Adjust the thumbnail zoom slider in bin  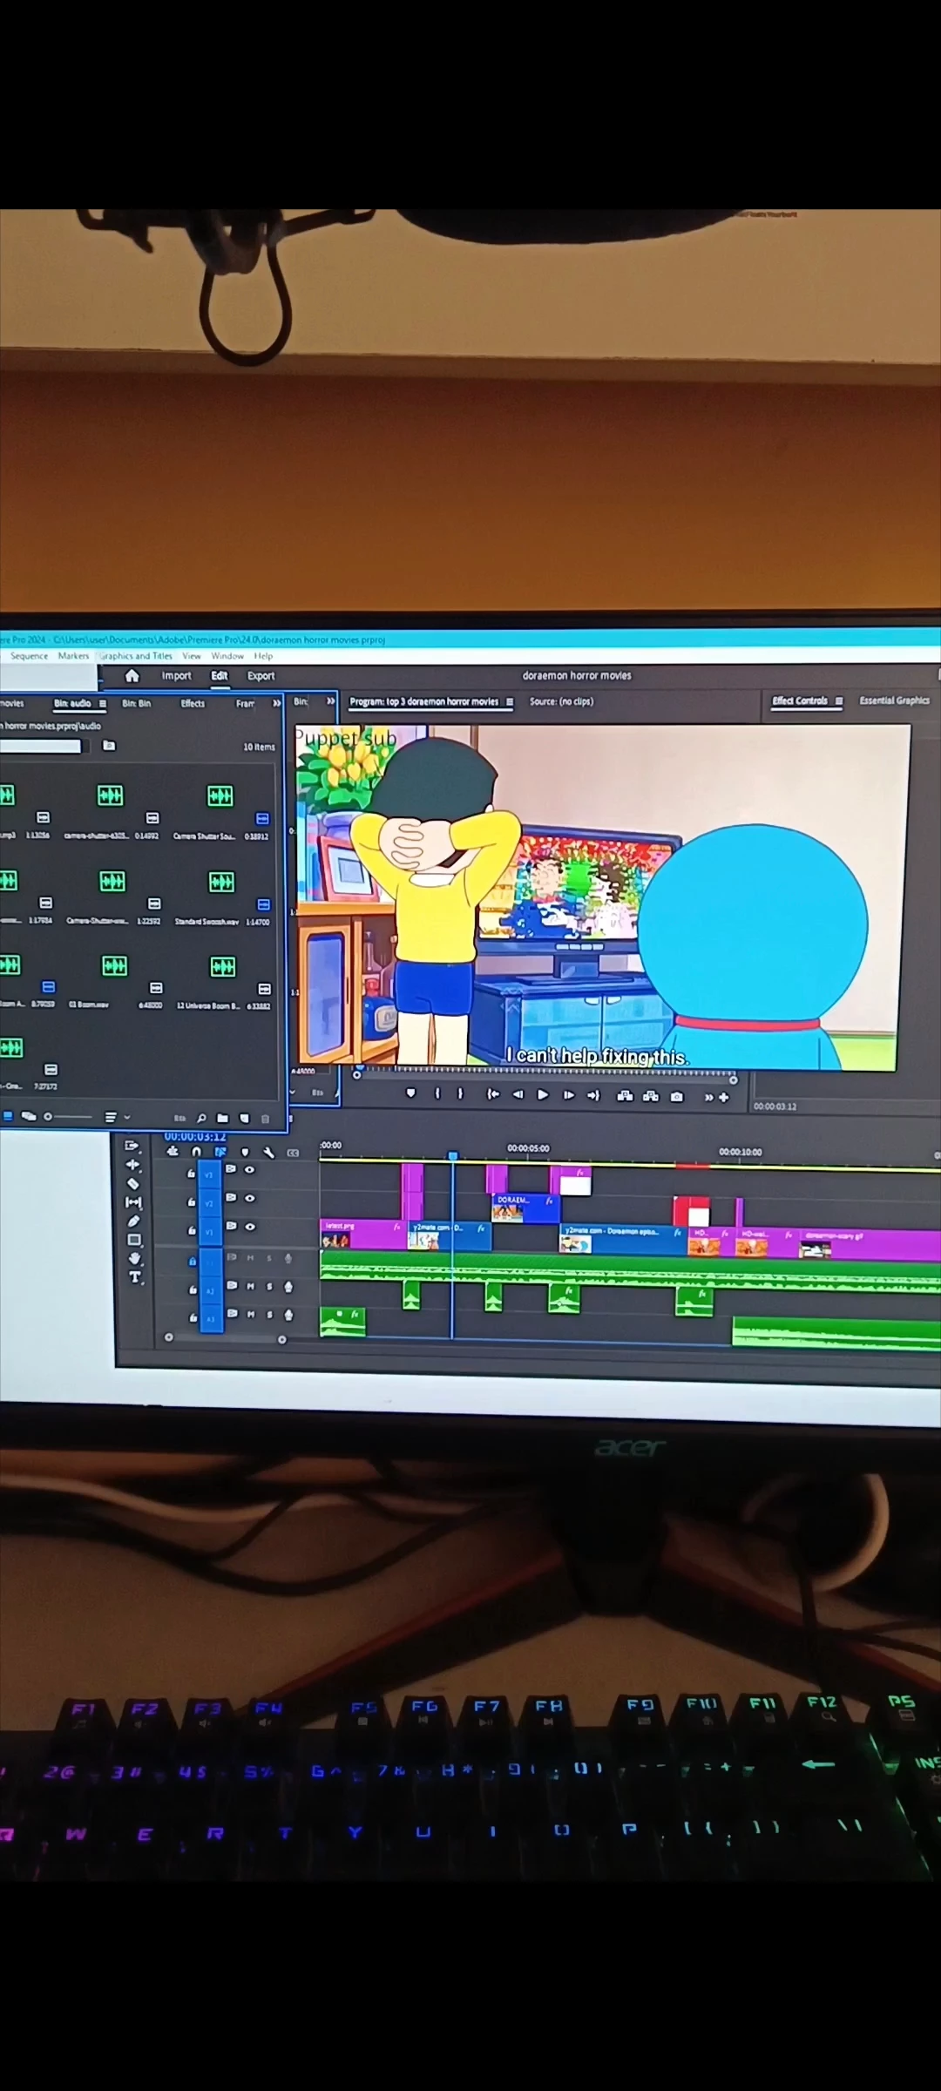click(x=69, y=1116)
